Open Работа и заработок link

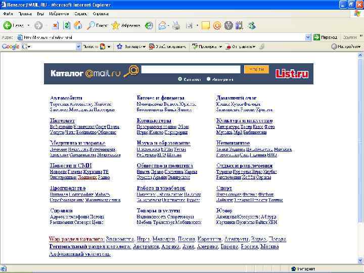(x=161, y=188)
